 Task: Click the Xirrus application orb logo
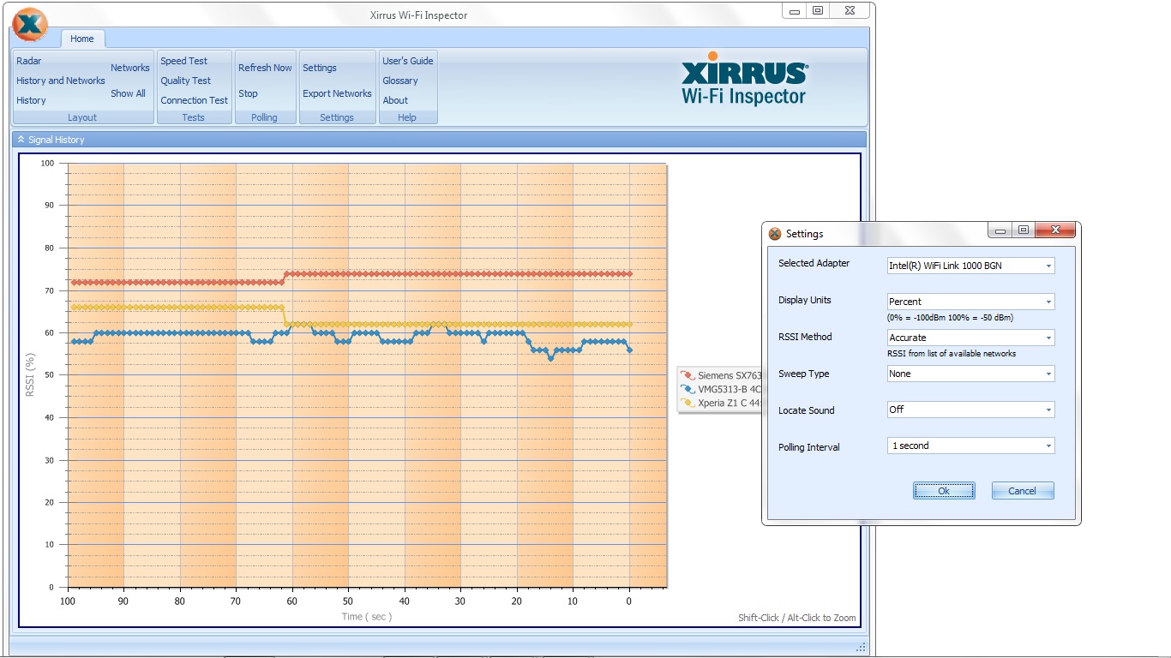click(30, 25)
